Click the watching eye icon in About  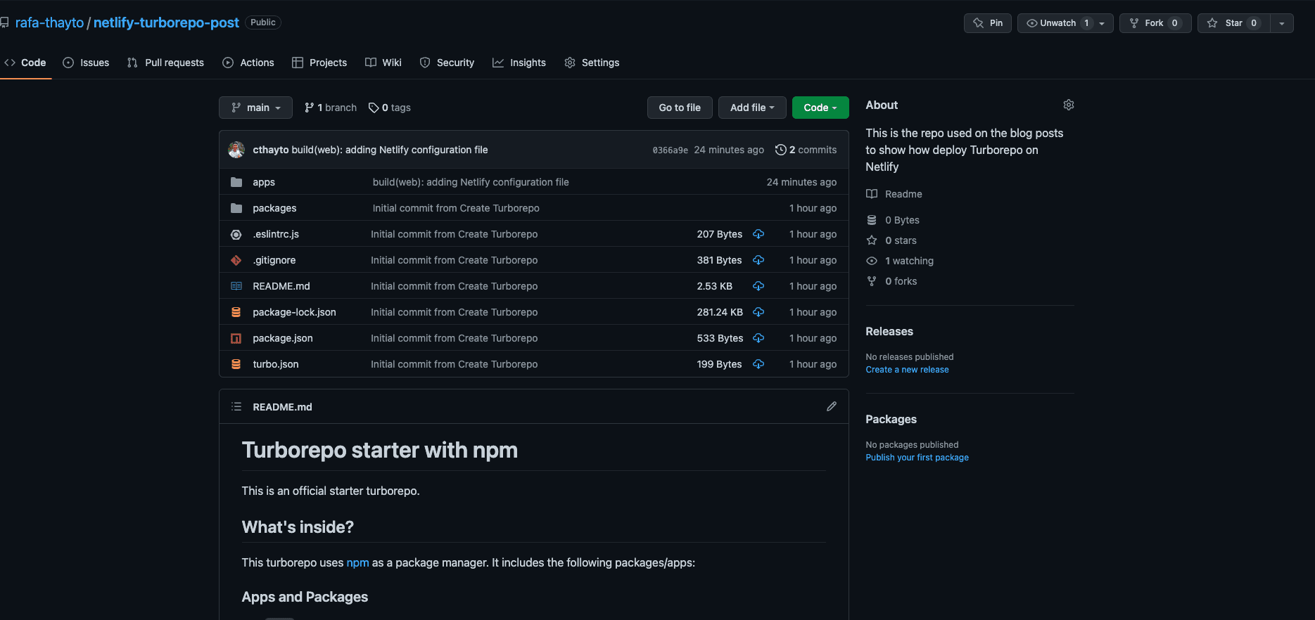tap(872, 261)
